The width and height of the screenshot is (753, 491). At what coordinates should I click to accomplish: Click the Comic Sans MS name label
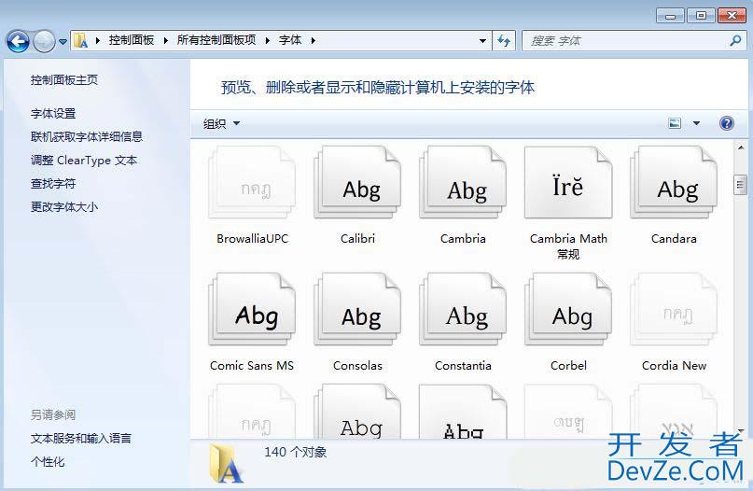point(252,366)
